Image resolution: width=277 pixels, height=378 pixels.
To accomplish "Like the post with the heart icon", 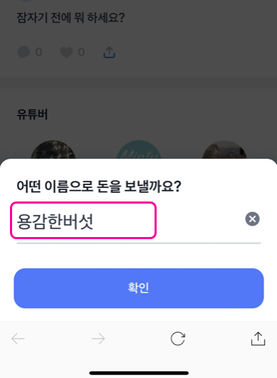I will pyautogui.click(x=66, y=52).
